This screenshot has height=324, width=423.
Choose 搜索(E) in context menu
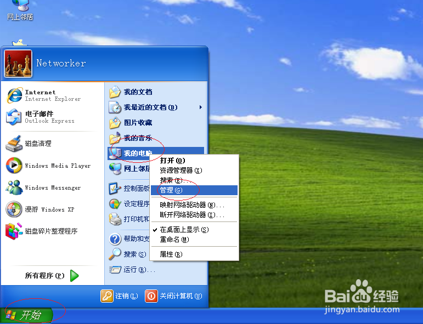[194, 180]
